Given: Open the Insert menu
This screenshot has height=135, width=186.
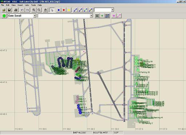Looking at the screenshot, I should coord(20,5).
